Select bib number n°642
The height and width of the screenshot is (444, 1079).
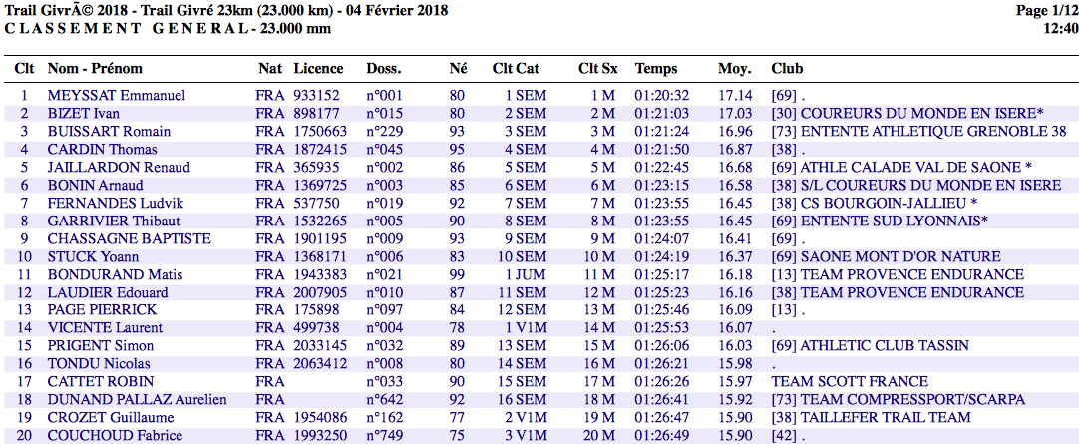click(x=384, y=400)
